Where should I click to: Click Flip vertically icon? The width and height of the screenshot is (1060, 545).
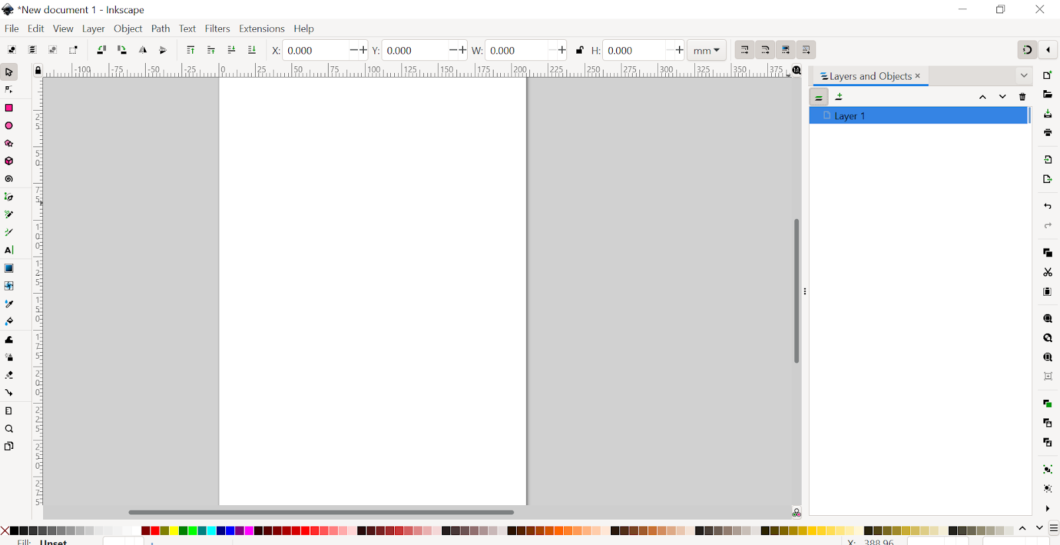163,50
